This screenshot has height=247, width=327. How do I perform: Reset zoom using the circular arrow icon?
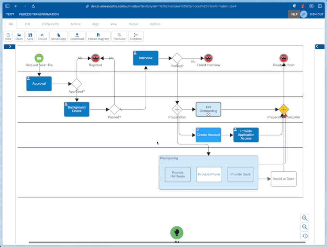pyautogui.click(x=305, y=236)
